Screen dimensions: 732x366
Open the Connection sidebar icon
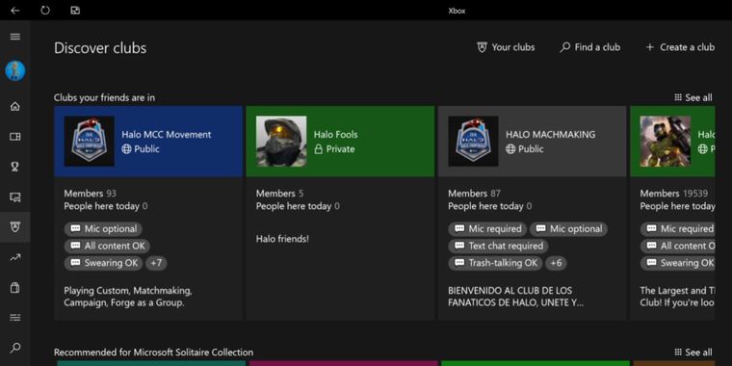coord(15,318)
